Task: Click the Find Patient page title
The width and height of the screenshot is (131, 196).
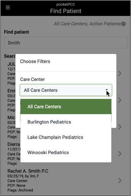Action: (x=66, y=11)
